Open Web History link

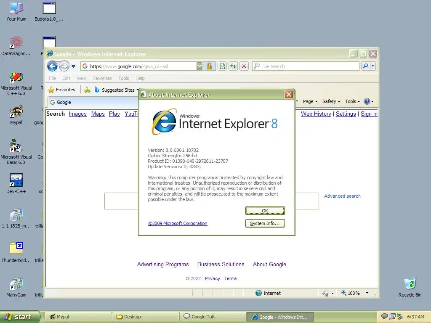point(316,114)
